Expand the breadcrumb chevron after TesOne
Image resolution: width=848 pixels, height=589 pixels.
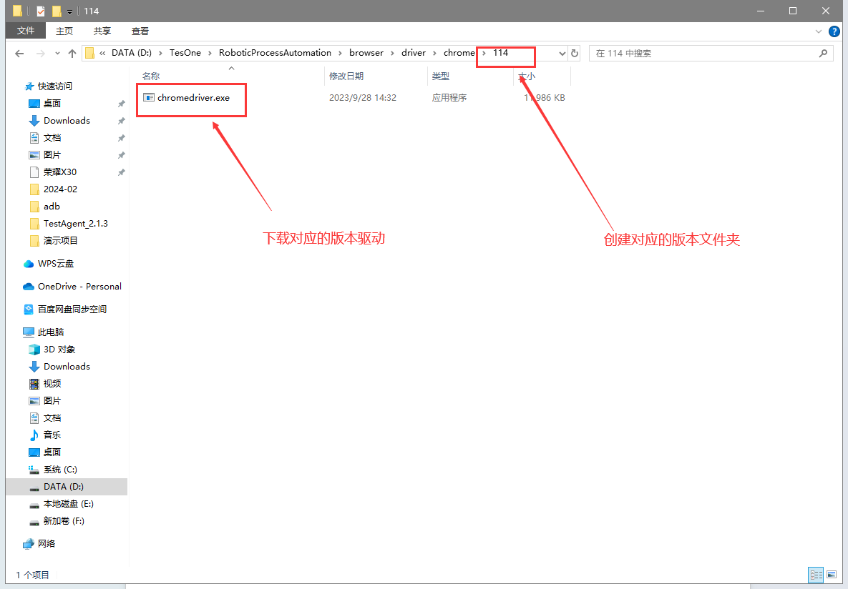(210, 54)
